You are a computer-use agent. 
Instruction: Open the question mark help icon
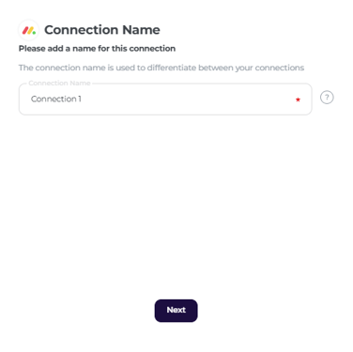tap(327, 98)
